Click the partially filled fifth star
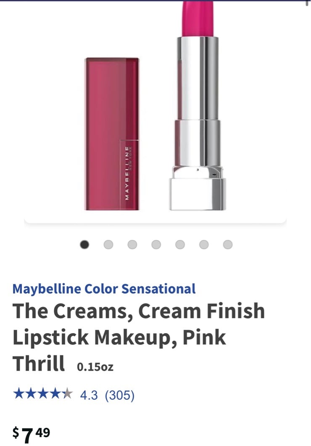Viewport: 311px width, 446px height. tap(67, 394)
